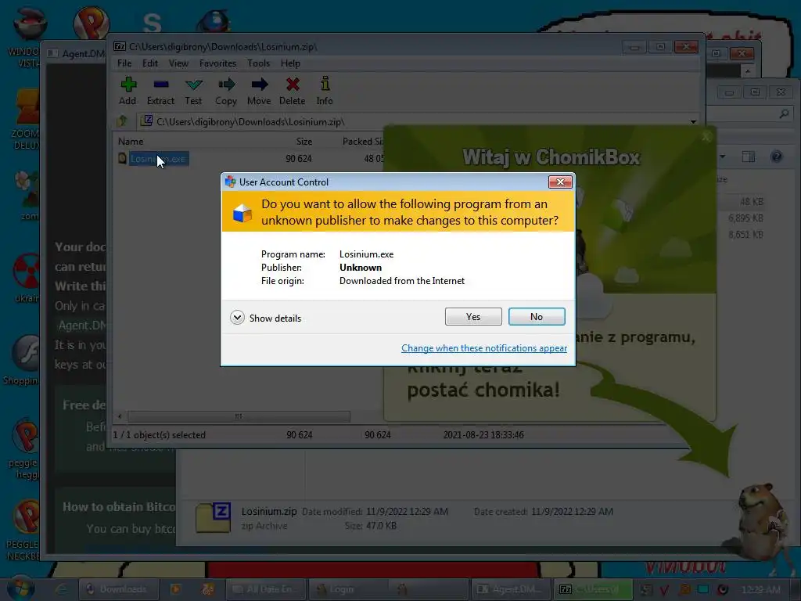Click the UAC shield program icon
This screenshot has width=801, height=601.
(242, 213)
